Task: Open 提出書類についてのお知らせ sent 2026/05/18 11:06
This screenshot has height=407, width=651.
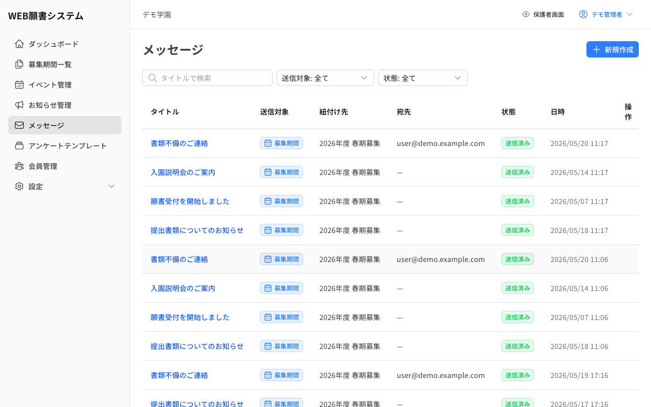Action: (197, 346)
